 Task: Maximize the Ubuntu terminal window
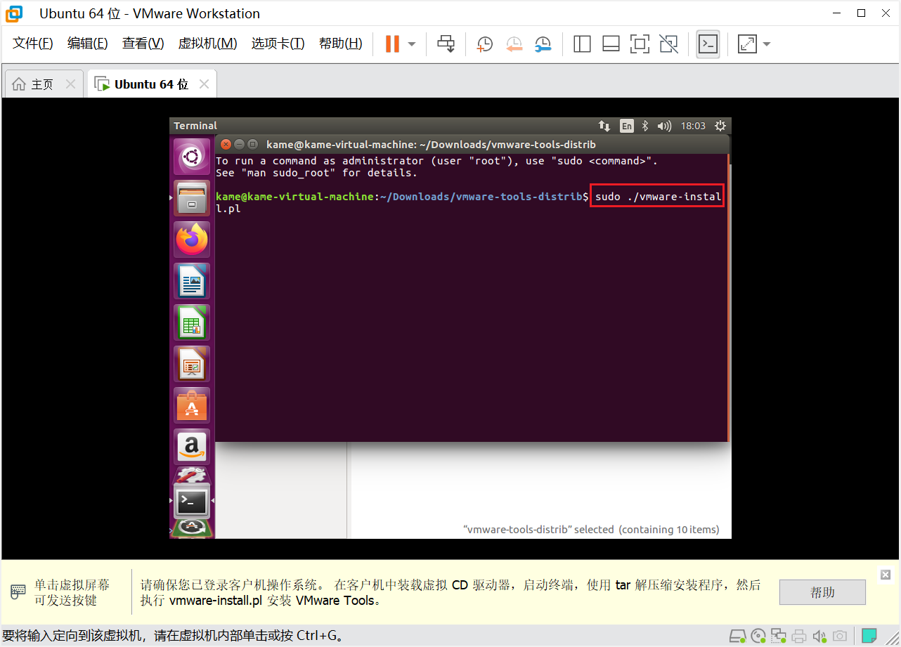(252, 144)
